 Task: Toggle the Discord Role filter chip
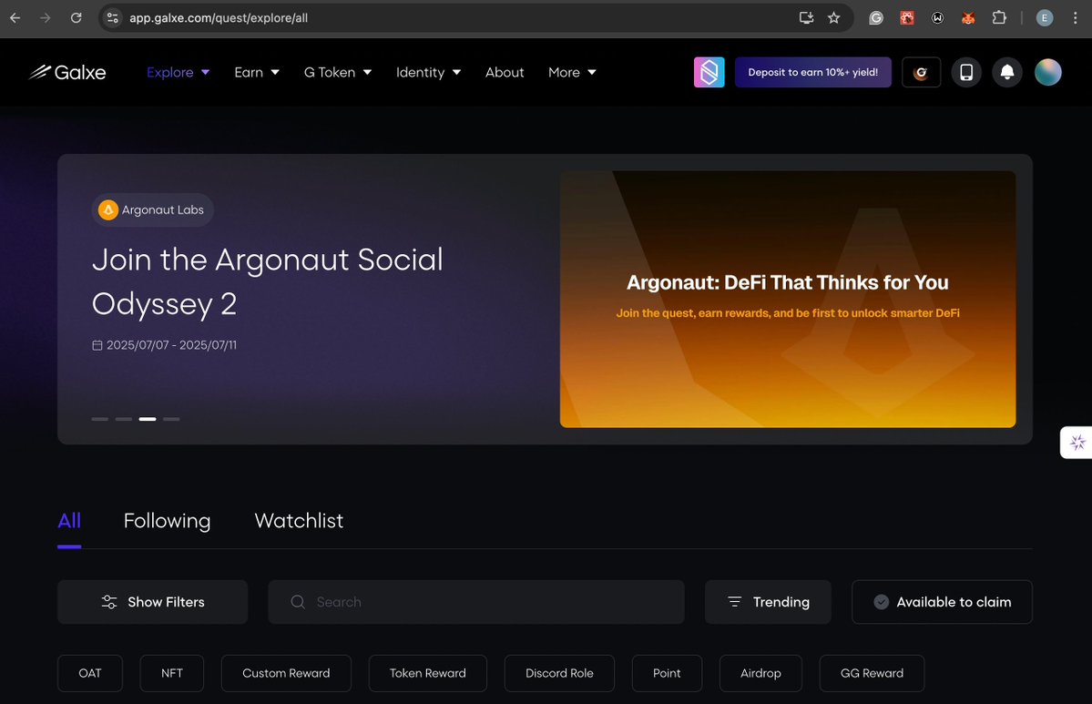559,673
